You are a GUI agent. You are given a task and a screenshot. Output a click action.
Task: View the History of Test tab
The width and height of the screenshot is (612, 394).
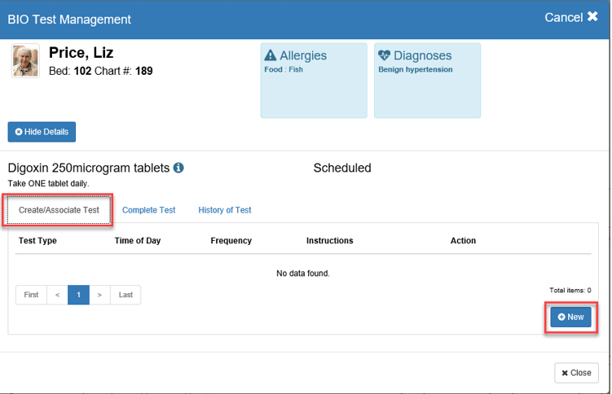(x=225, y=210)
